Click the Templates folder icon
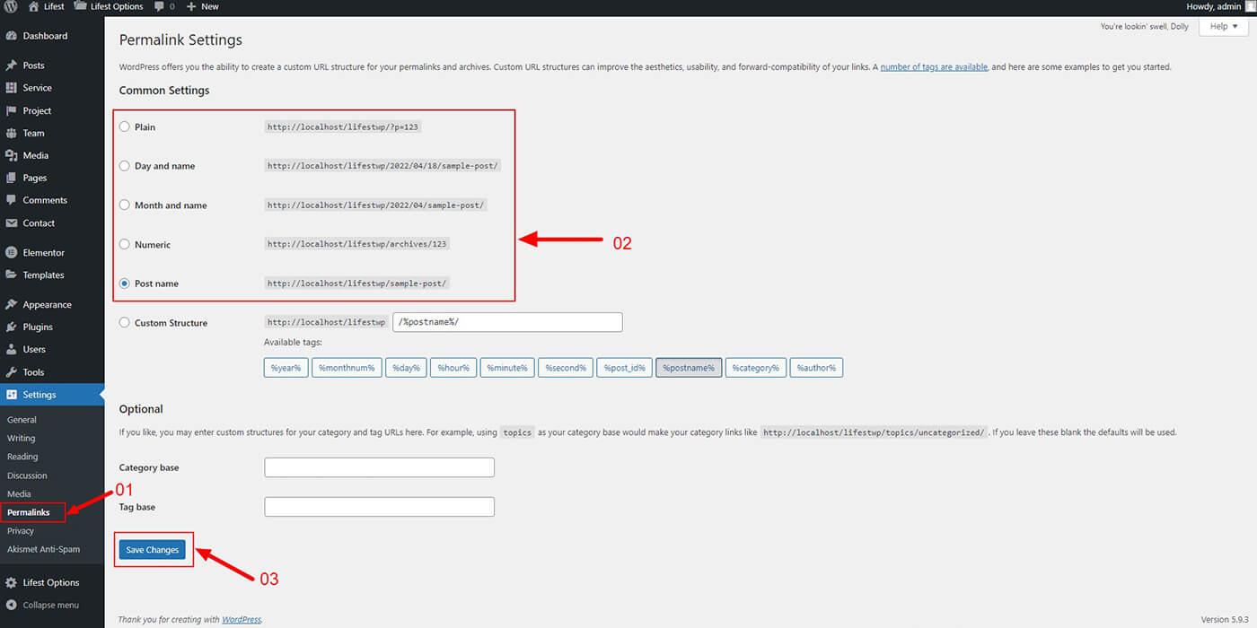The height and width of the screenshot is (628, 1257). [x=11, y=275]
